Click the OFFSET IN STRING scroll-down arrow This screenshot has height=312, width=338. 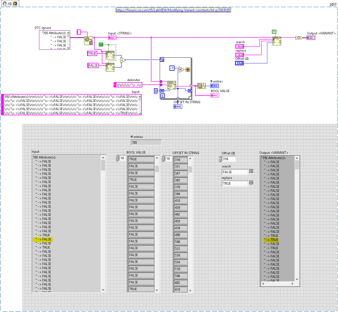[190, 290]
